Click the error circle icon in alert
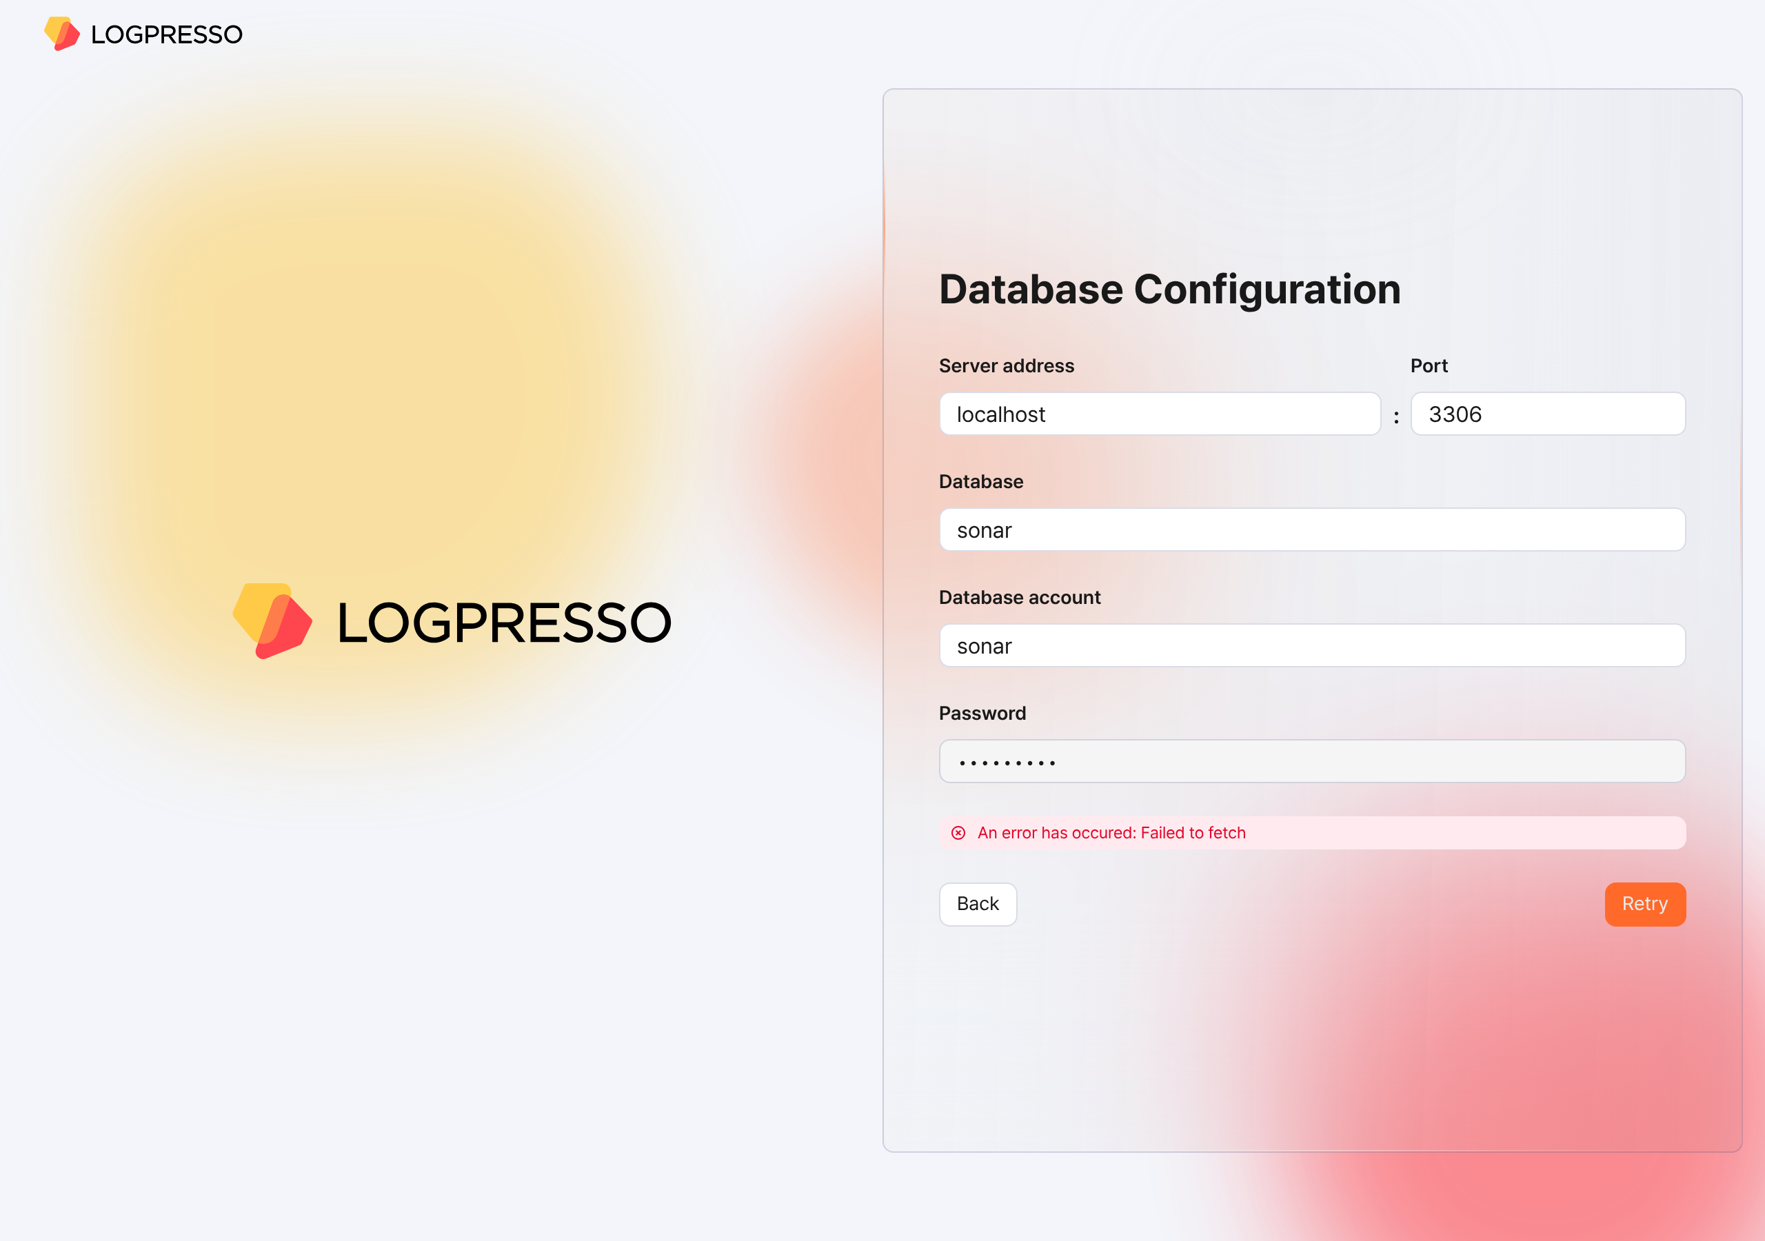The image size is (1765, 1241). pos(958,833)
